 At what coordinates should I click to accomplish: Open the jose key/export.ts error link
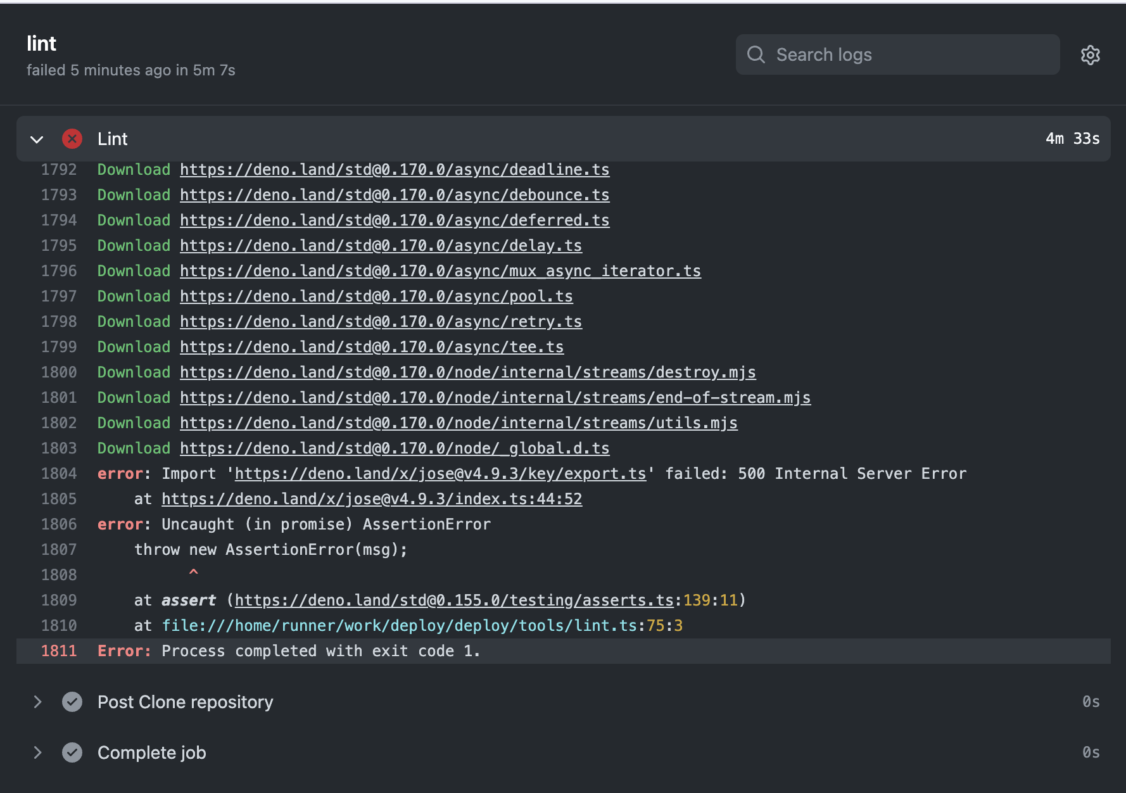click(440, 473)
